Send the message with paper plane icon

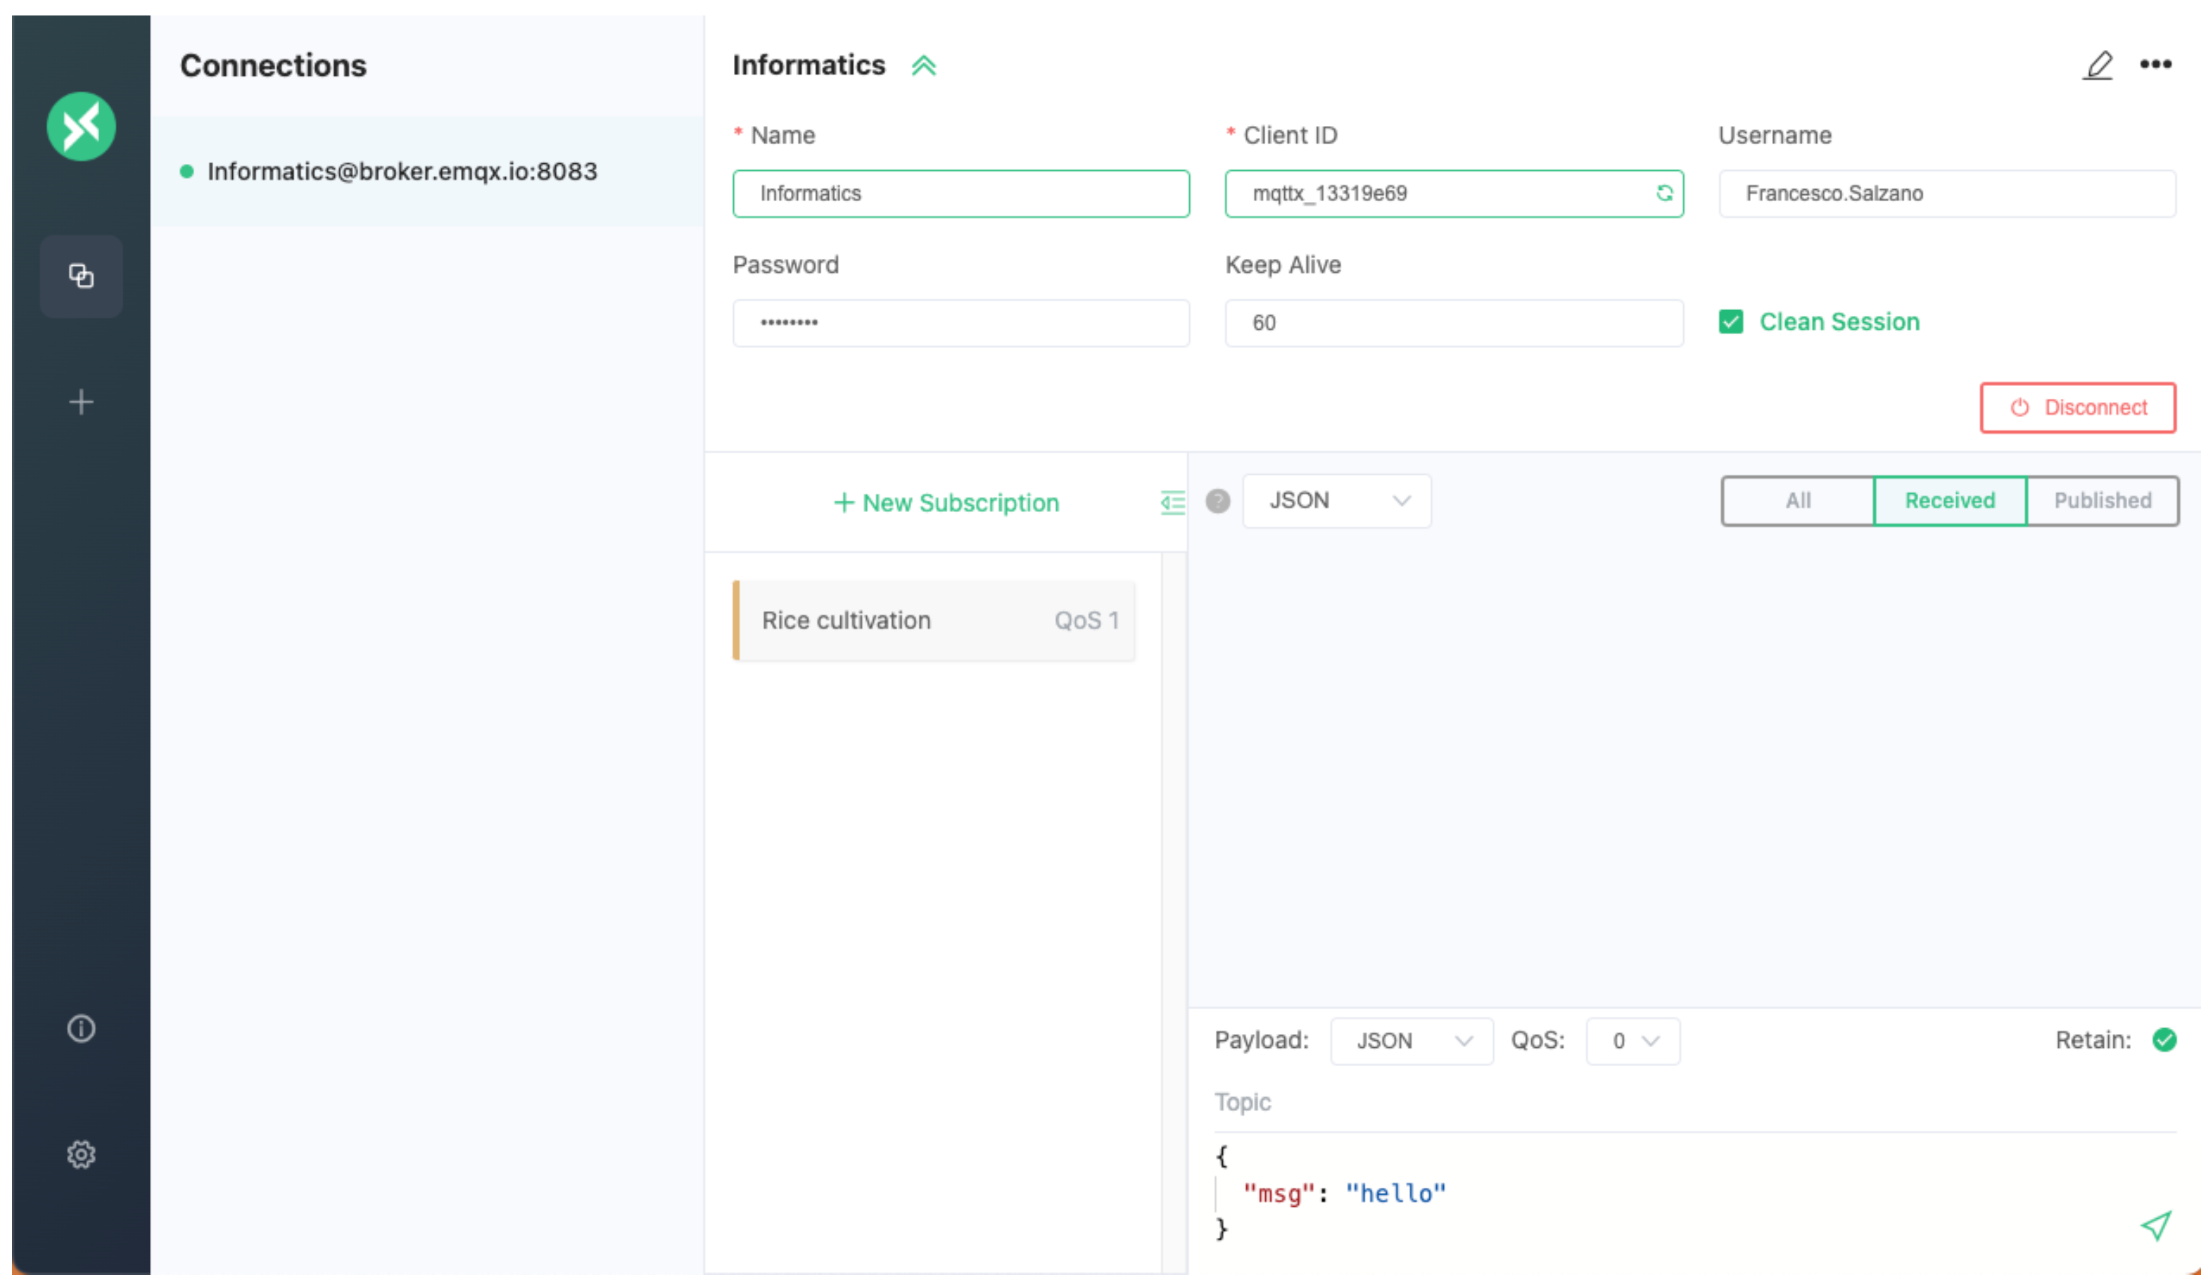point(2155,1224)
